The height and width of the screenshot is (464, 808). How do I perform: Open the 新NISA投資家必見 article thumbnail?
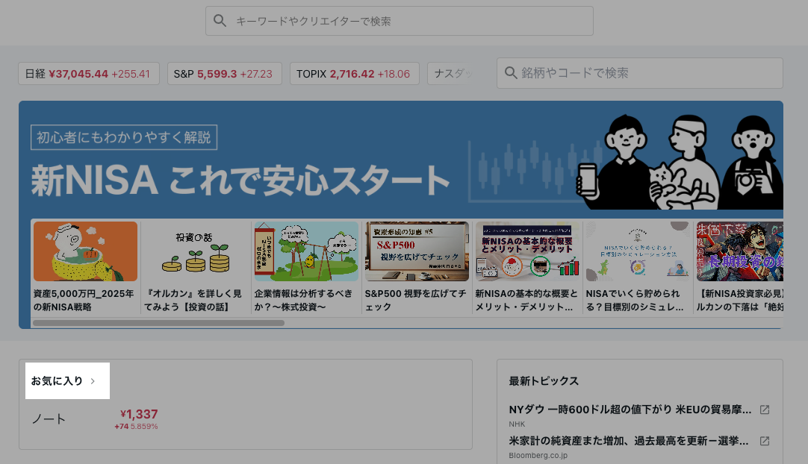(x=740, y=251)
